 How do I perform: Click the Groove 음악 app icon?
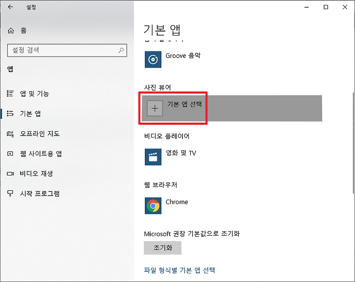153,60
